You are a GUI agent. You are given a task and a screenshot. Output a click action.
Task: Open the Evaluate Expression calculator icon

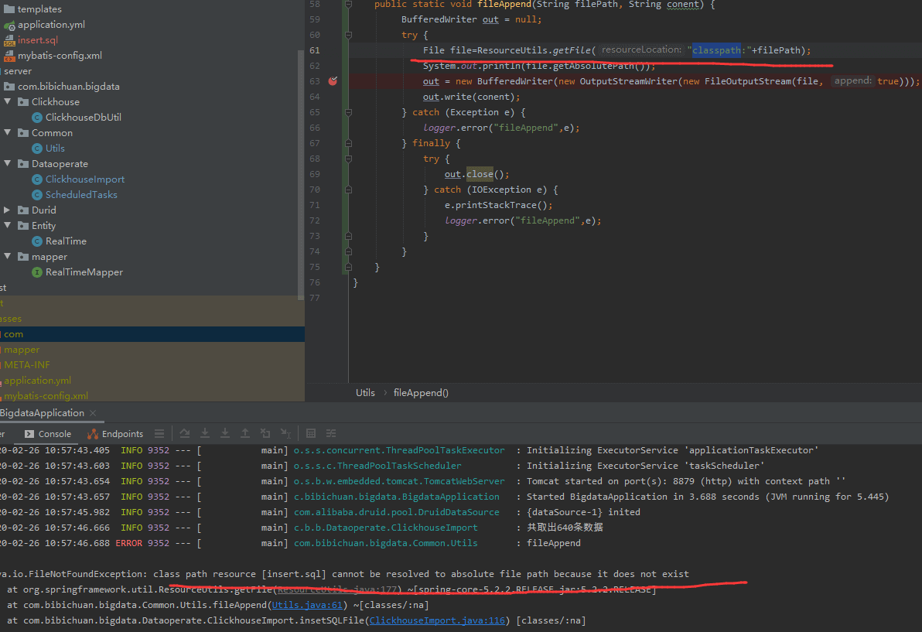coord(311,434)
